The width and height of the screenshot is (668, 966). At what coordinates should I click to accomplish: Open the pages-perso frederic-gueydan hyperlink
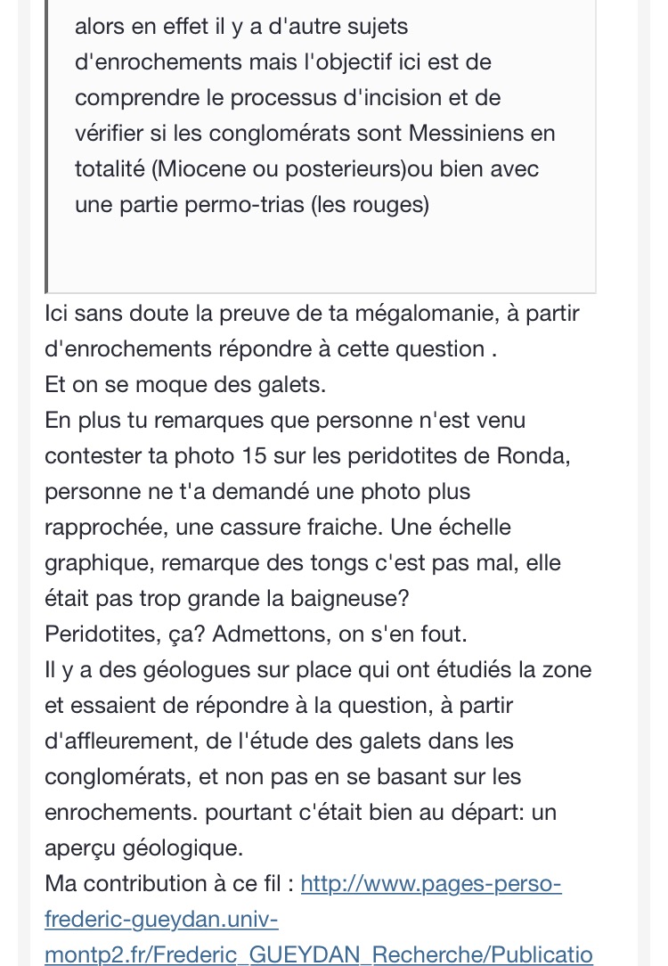click(431, 884)
